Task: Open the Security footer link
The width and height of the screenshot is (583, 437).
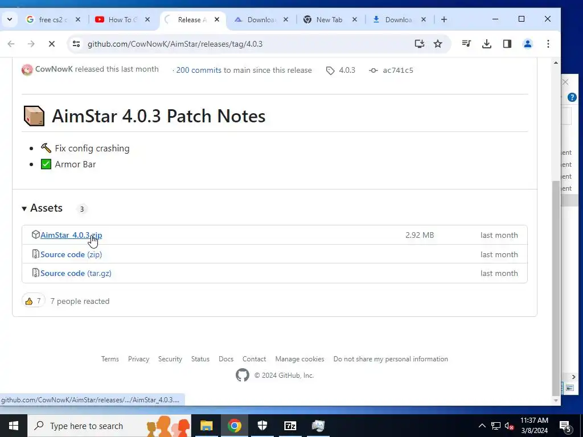Action: click(x=170, y=359)
